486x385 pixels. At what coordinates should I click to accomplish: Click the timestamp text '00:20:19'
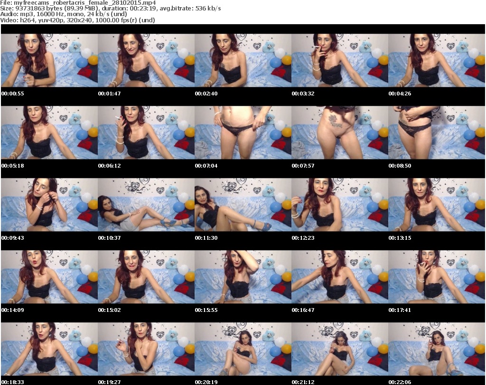(x=206, y=382)
